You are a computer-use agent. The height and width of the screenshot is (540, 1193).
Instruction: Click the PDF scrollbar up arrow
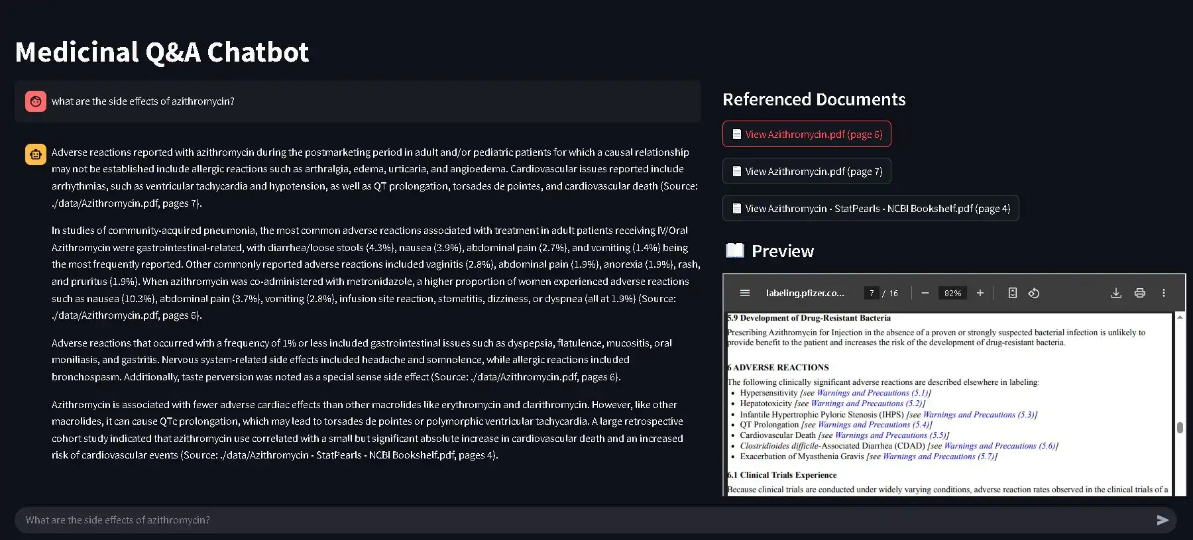click(1180, 317)
